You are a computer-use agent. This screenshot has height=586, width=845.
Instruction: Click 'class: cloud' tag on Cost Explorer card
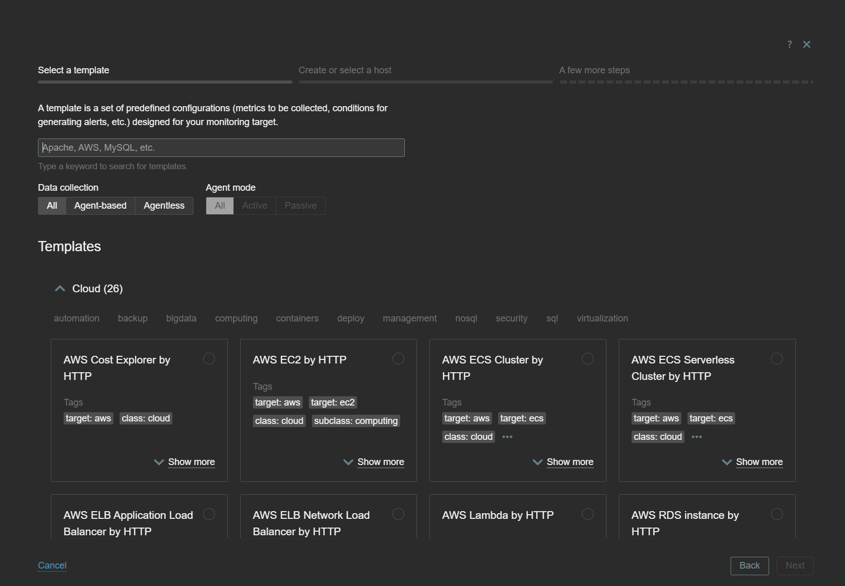[146, 418]
